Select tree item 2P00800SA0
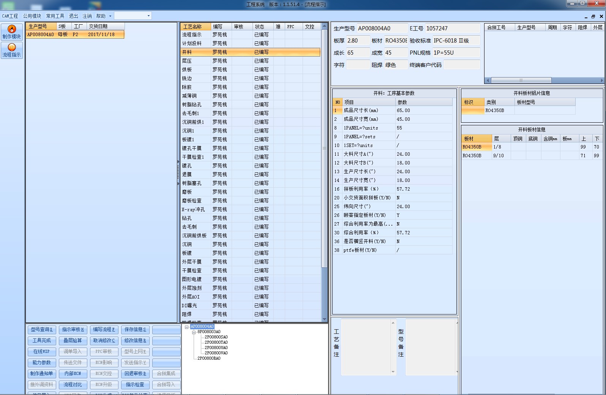 pyautogui.click(x=216, y=337)
